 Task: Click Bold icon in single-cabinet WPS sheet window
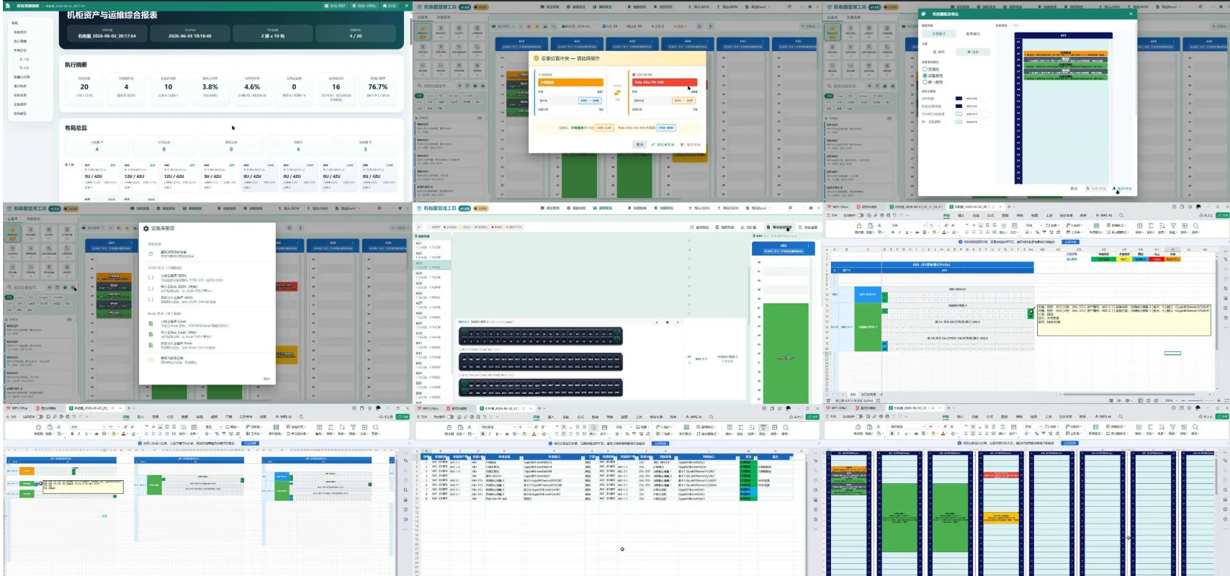point(894,233)
